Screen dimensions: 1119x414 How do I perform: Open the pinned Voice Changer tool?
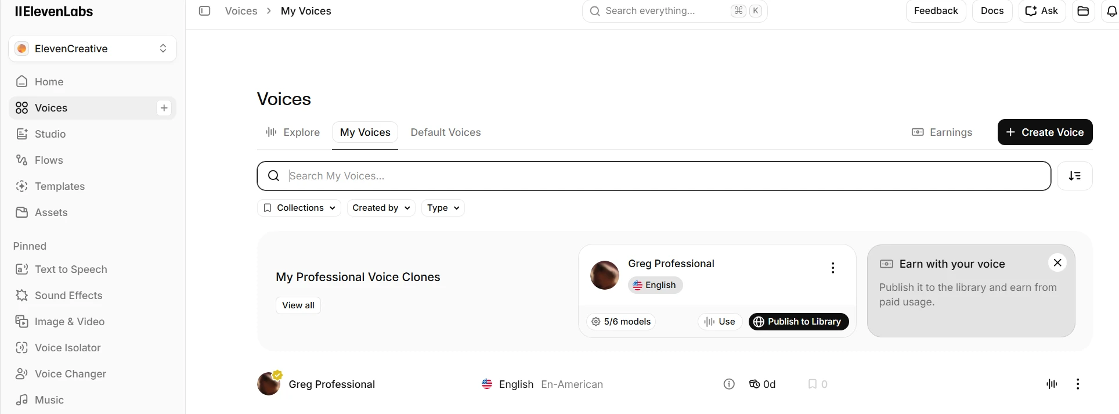pos(93,374)
